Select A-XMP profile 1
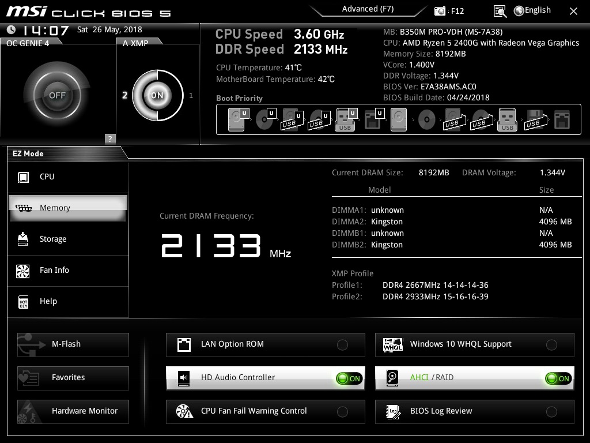 (x=191, y=95)
